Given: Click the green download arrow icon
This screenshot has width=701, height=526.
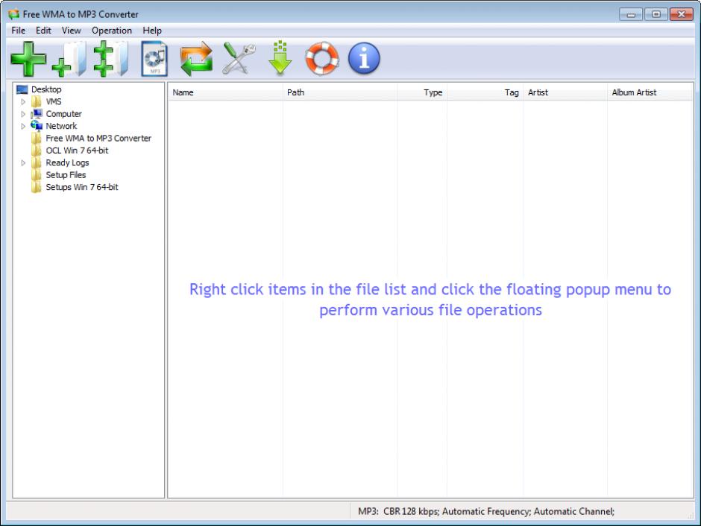Looking at the screenshot, I should (x=280, y=58).
